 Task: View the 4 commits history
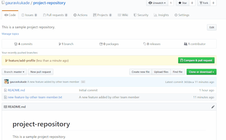[x=23, y=44]
